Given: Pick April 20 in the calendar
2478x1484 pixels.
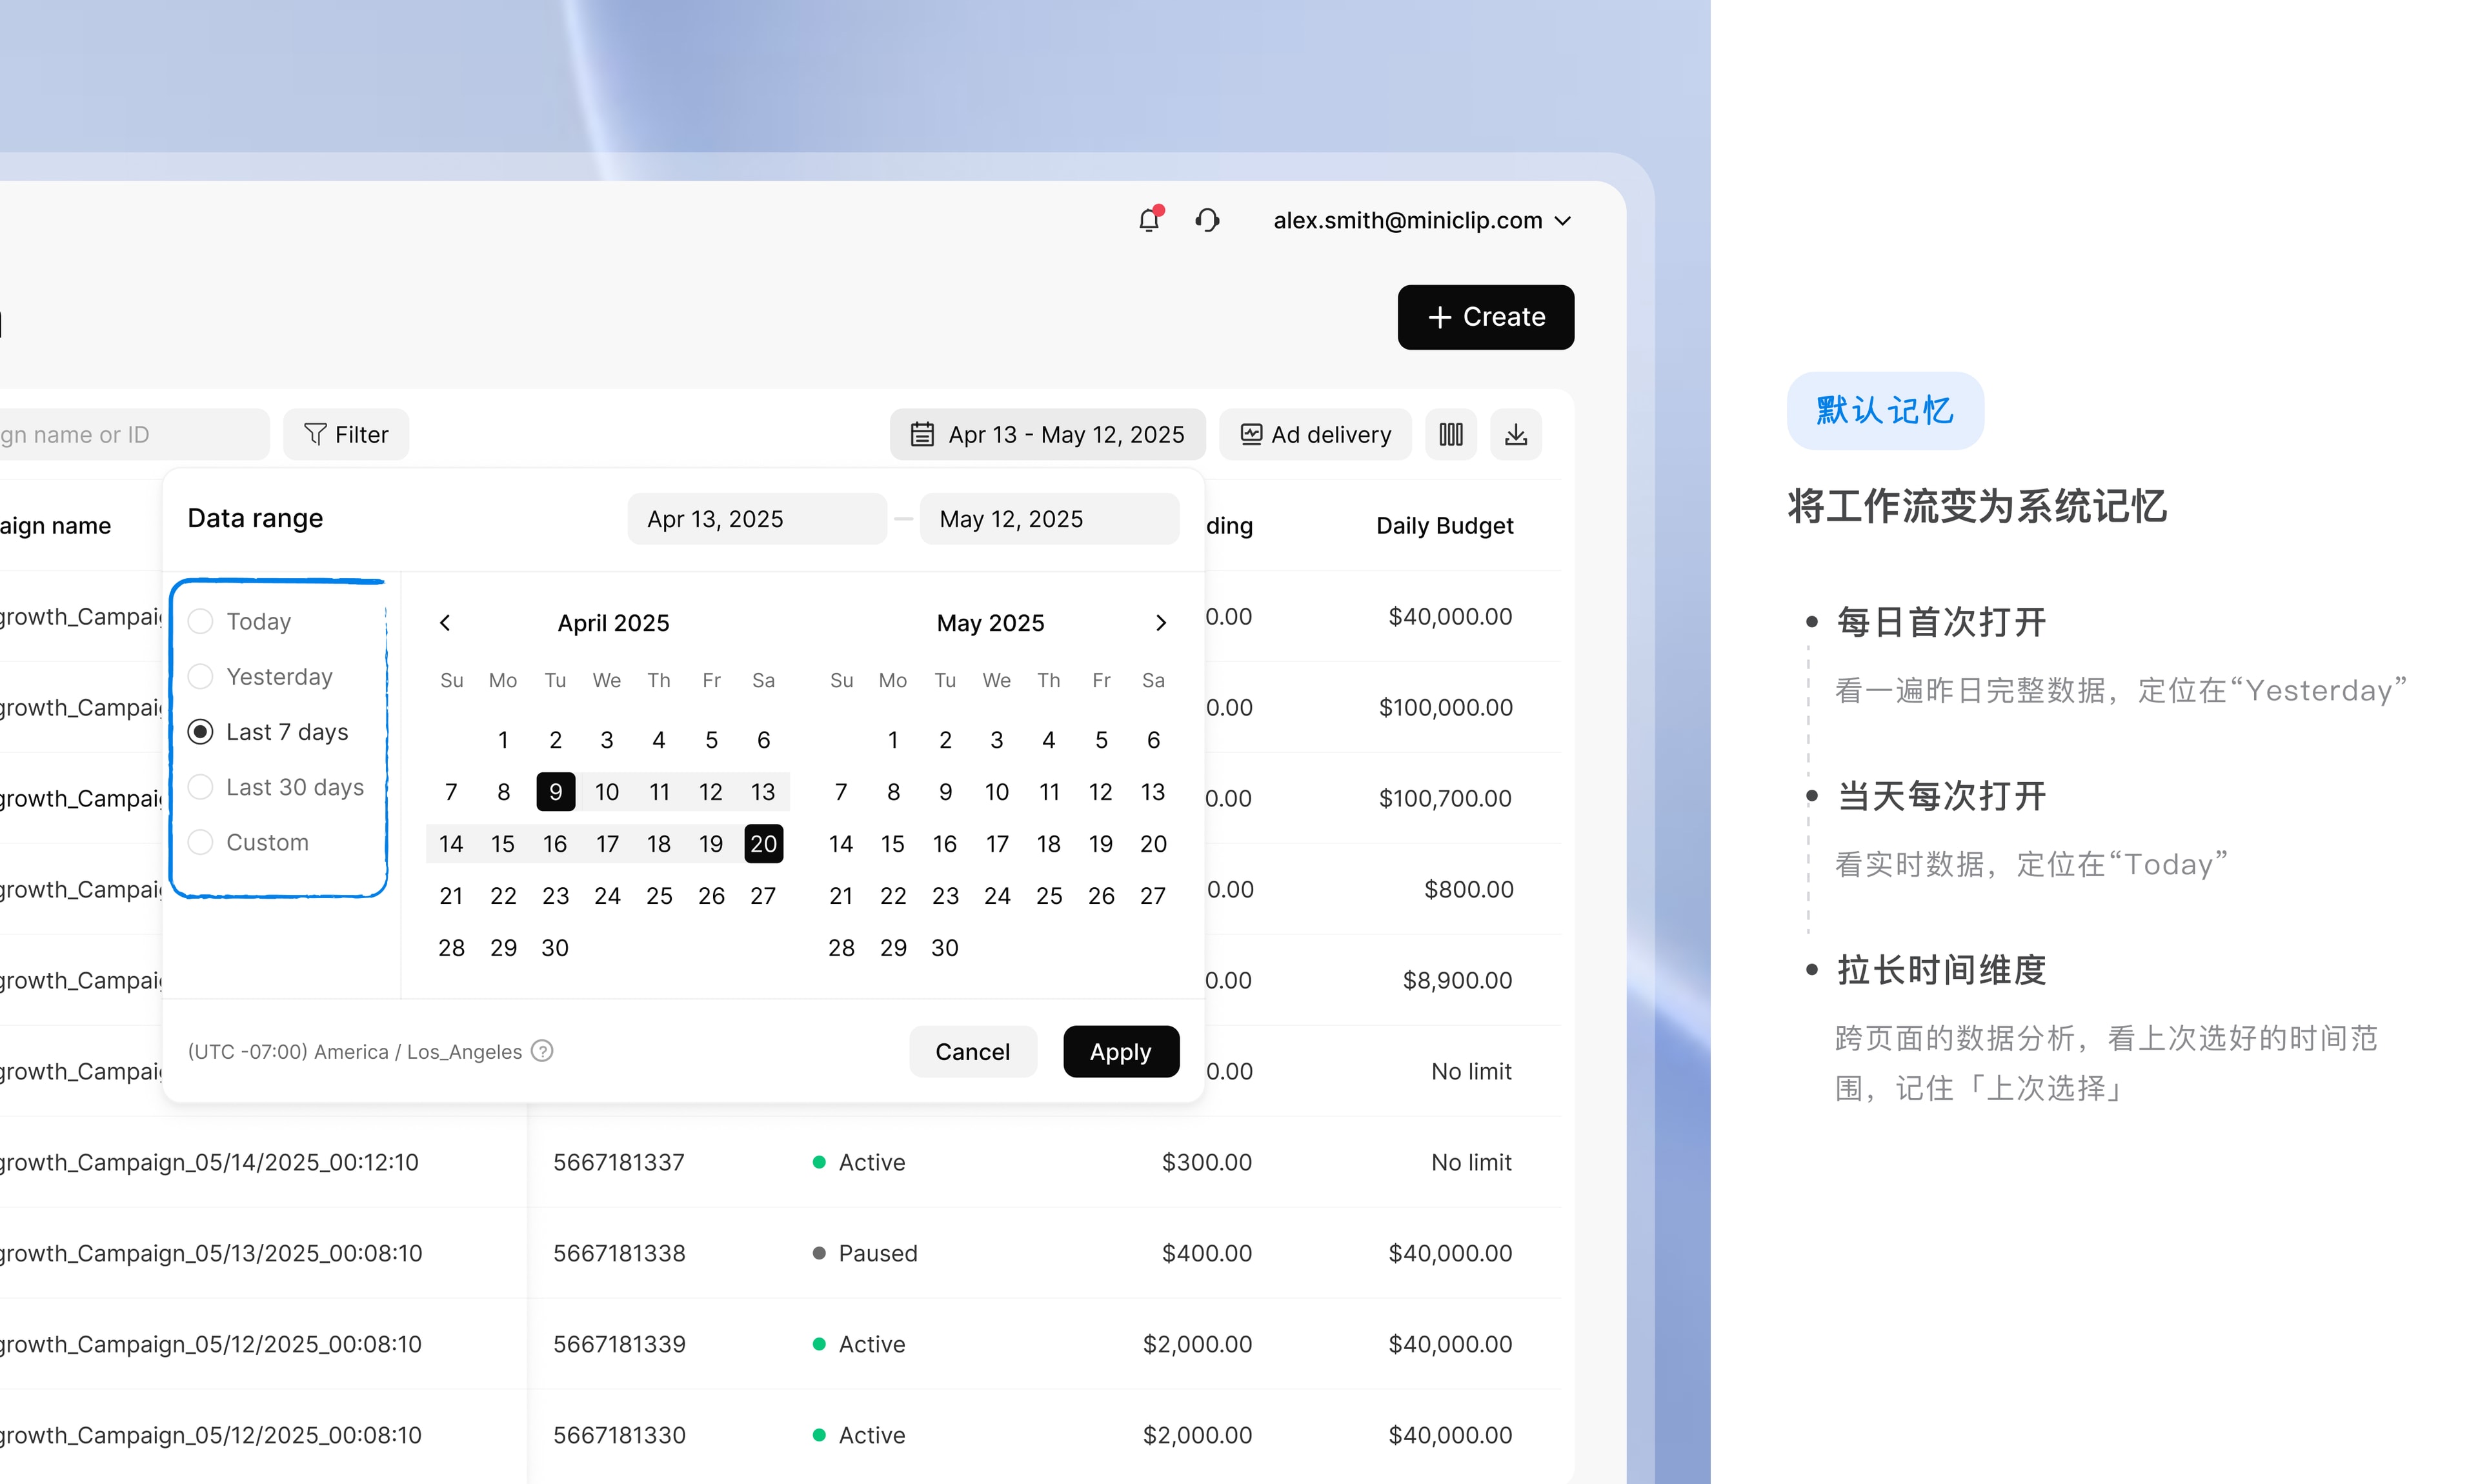Looking at the screenshot, I should pyautogui.click(x=763, y=843).
